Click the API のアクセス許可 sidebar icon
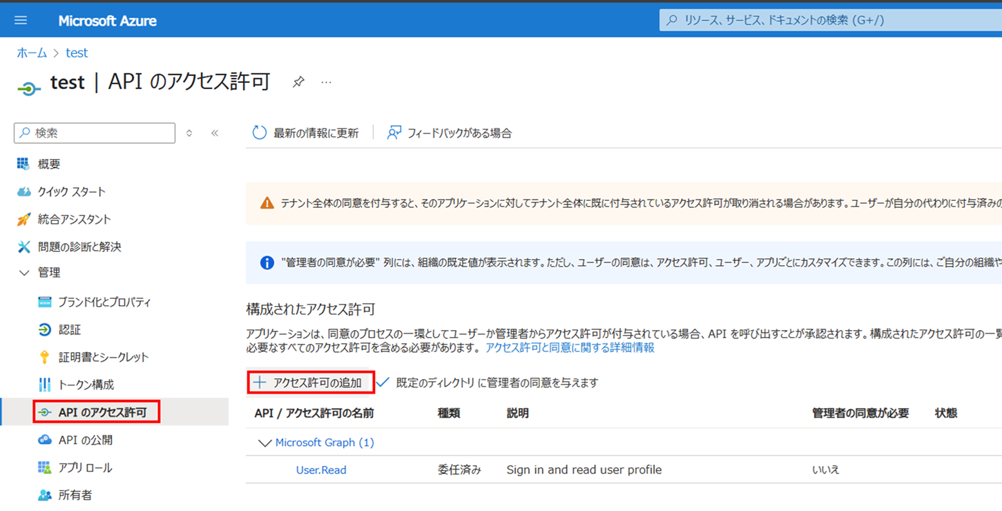The width and height of the screenshot is (1002, 511). pos(45,412)
